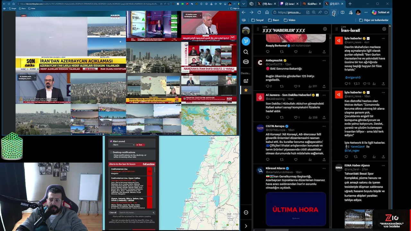Click the Clear all button

[113, 213]
